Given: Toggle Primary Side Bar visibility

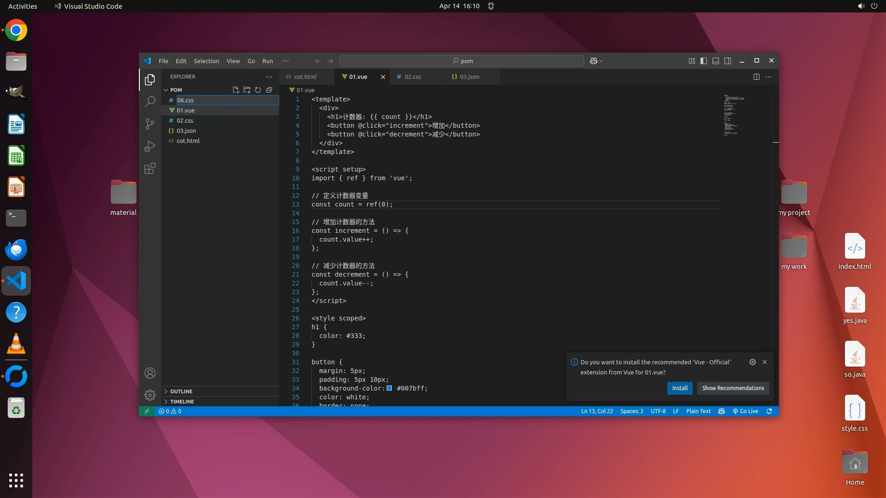Looking at the screenshot, I should click(704, 61).
